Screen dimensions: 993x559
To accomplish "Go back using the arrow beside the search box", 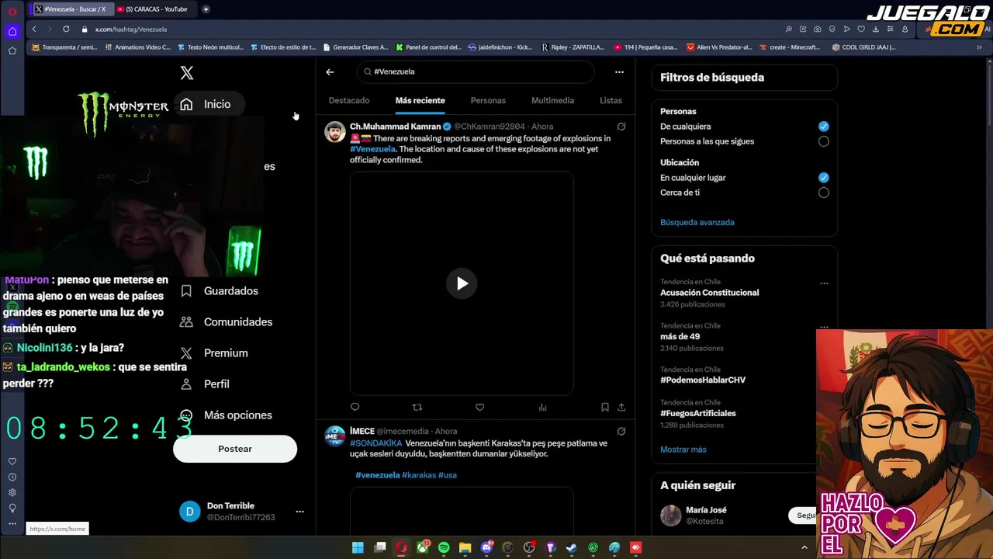I will tap(330, 71).
